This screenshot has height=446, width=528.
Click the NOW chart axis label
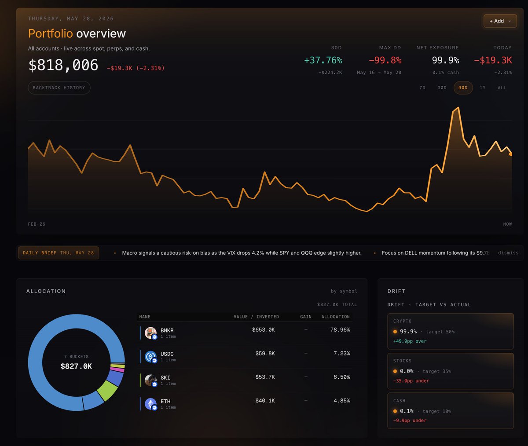coord(507,224)
